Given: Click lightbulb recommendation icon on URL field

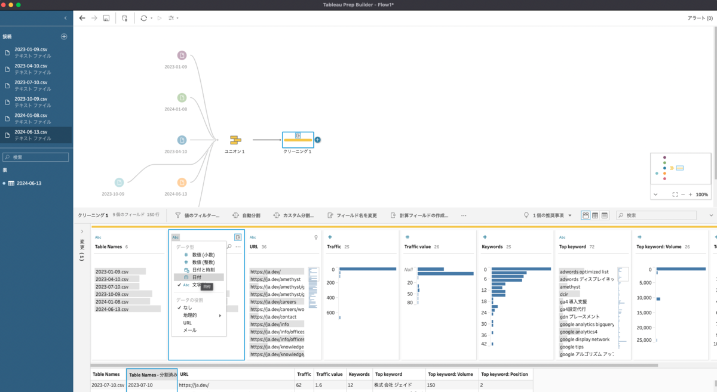Looking at the screenshot, I should [316, 237].
